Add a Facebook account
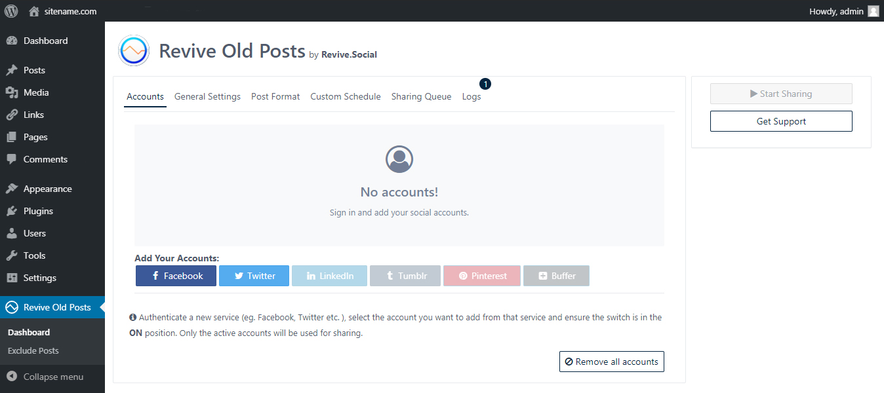Image resolution: width=884 pixels, height=393 pixels. [x=176, y=276]
